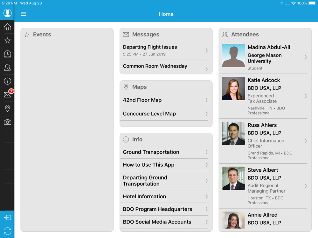Open the hamburger menu icon

[24, 14]
